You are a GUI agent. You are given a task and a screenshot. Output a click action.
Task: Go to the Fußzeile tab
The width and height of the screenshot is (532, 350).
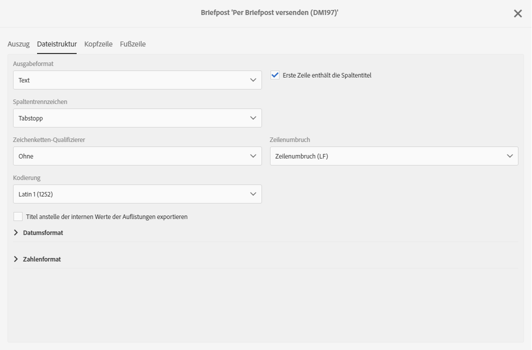pos(133,44)
